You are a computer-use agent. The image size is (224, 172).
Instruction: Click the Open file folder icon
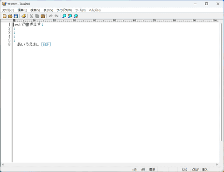(x=10, y=16)
